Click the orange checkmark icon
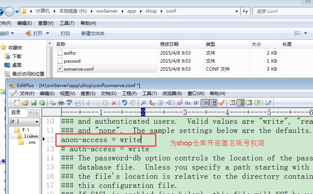Image resolution: width=313 pixels, height=194 pixels. [x=222, y=103]
